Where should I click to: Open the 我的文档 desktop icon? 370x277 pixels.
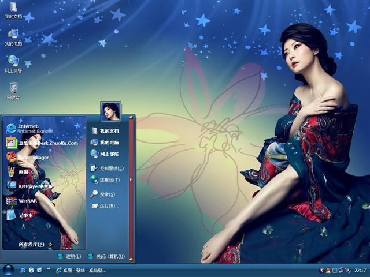click(x=13, y=10)
